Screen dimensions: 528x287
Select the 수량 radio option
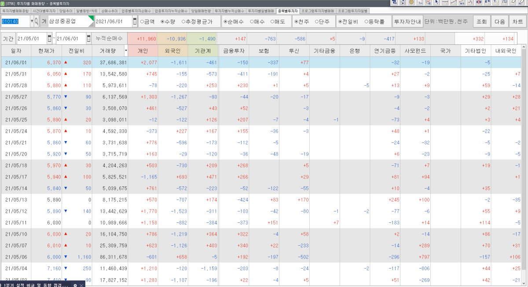[x=168, y=21]
